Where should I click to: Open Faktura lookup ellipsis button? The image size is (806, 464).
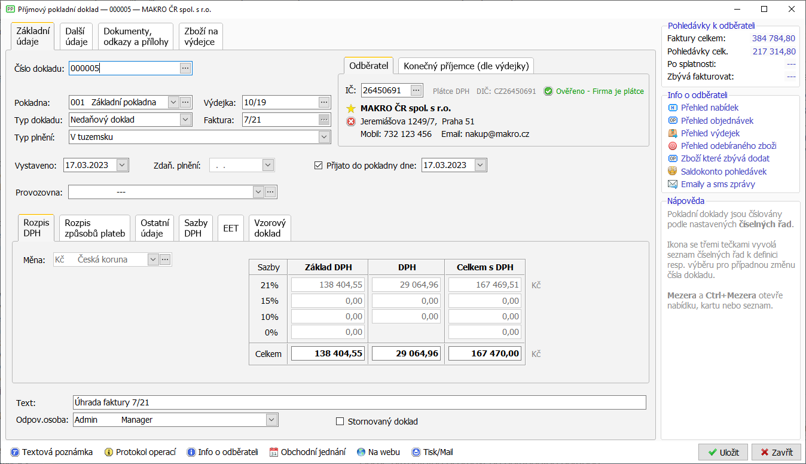(x=324, y=120)
